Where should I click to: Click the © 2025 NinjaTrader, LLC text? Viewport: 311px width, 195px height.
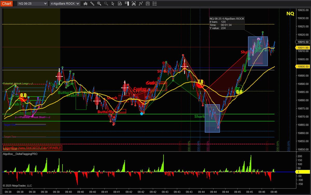17,186
